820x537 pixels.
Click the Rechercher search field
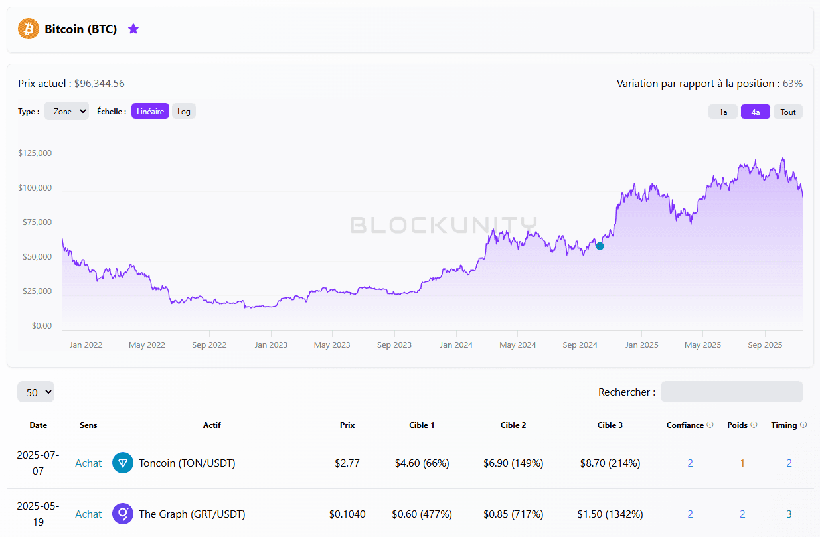tap(732, 392)
